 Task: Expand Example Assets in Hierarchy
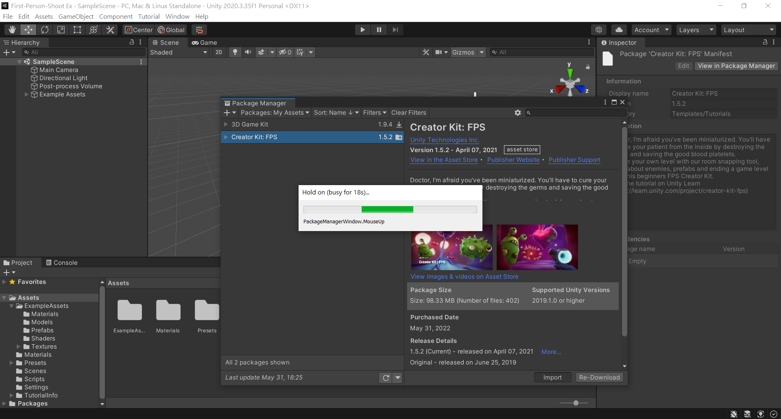[27, 94]
